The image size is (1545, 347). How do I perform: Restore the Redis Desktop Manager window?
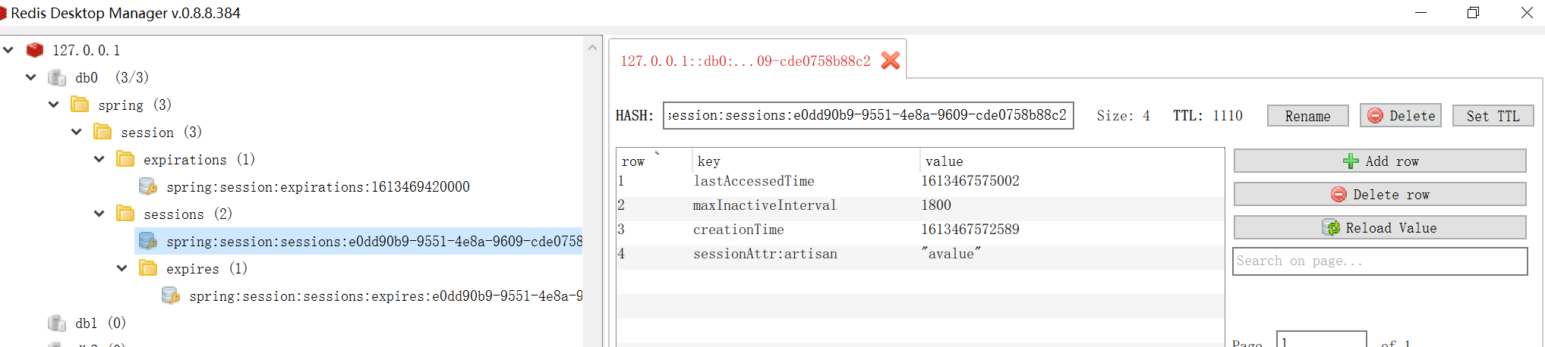point(1473,13)
